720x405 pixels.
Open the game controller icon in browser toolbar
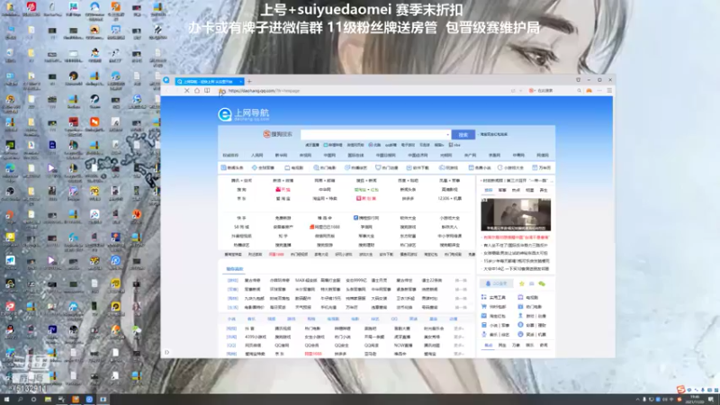click(x=589, y=91)
